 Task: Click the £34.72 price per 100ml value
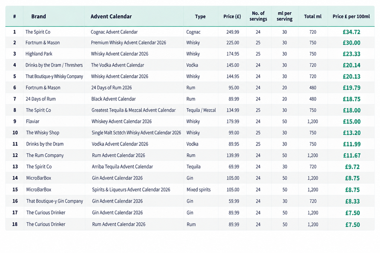[351, 32]
